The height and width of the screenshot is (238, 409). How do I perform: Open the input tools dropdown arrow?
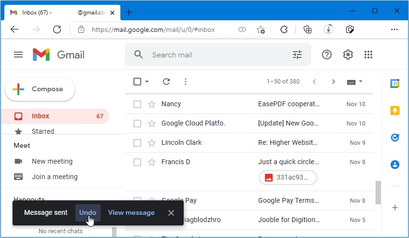(361, 82)
